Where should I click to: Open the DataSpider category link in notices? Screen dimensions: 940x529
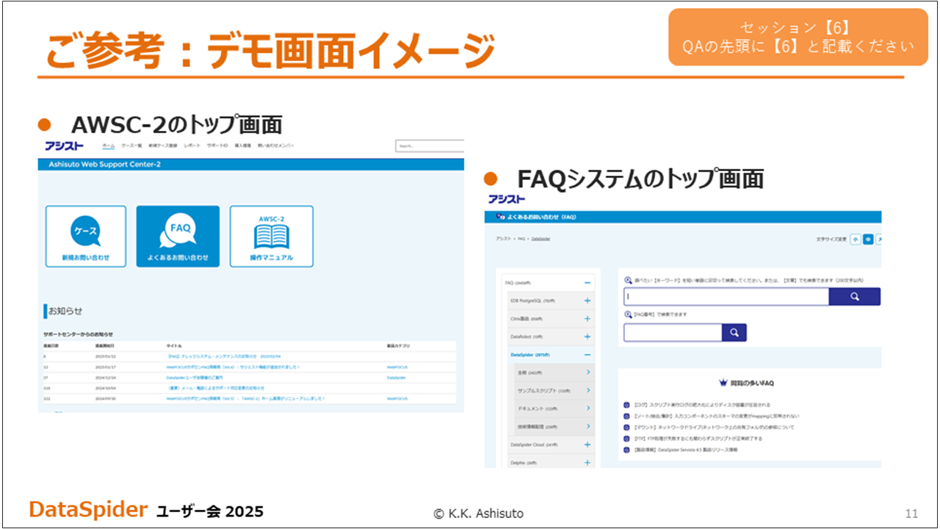pos(397,377)
